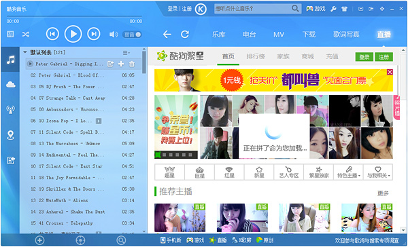Switch to the 电台 tab

tap(249, 35)
